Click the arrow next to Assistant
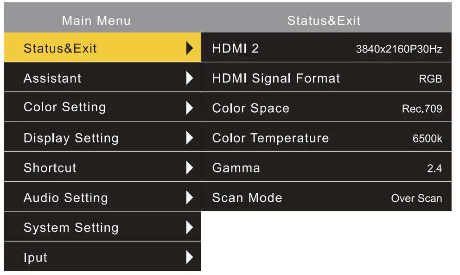Image resolution: width=460 pixels, height=275 pixels. [x=190, y=77]
